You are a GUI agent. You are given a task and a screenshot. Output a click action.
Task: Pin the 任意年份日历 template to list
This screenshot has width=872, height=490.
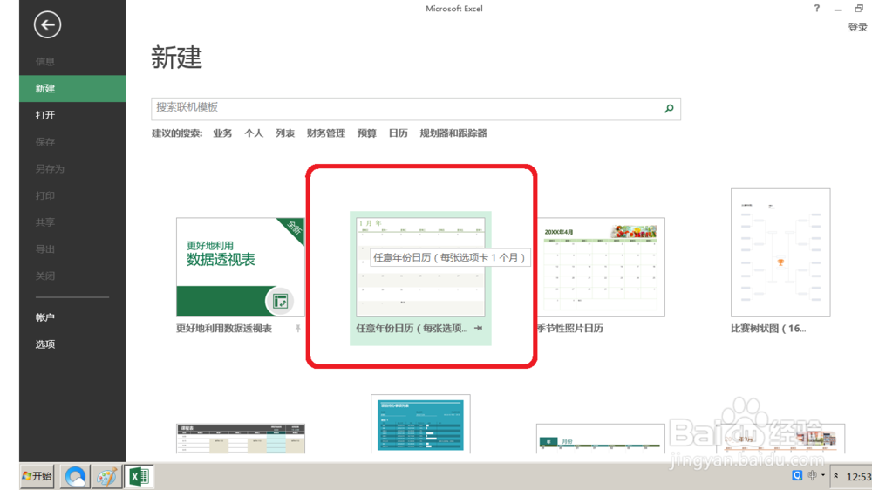[478, 328]
